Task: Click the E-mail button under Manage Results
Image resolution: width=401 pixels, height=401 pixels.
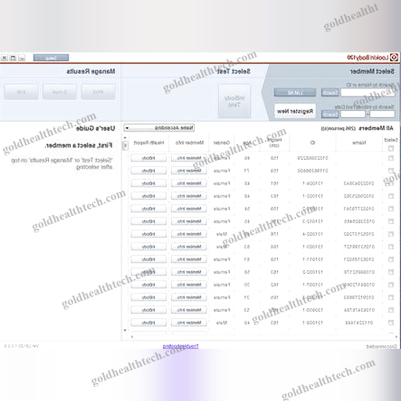Action: 60,92
